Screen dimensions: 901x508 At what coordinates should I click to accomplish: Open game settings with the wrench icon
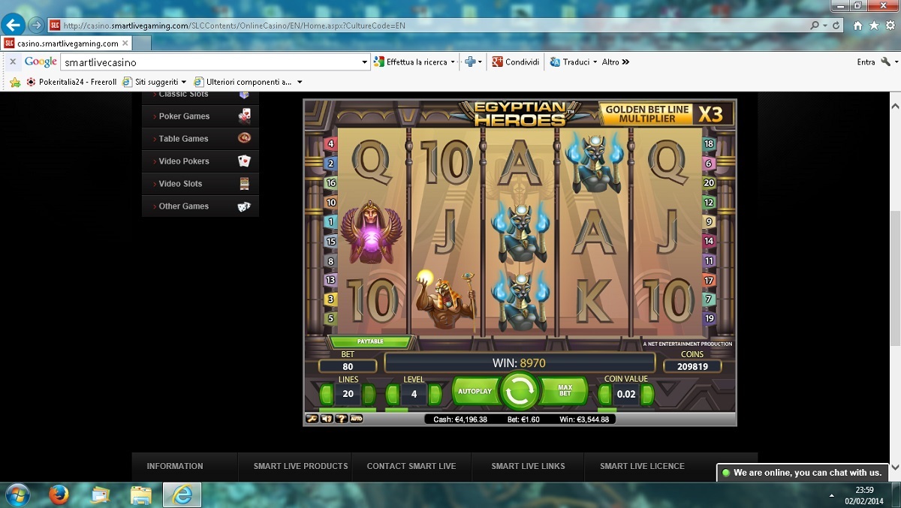pyautogui.click(x=312, y=419)
